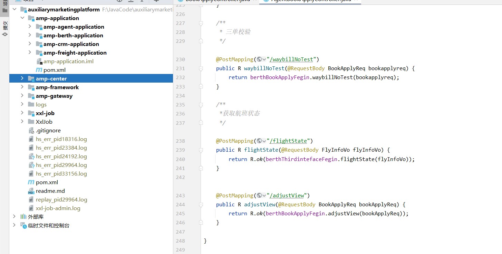
Task: Collapse the amp-application module
Action: 22,18
